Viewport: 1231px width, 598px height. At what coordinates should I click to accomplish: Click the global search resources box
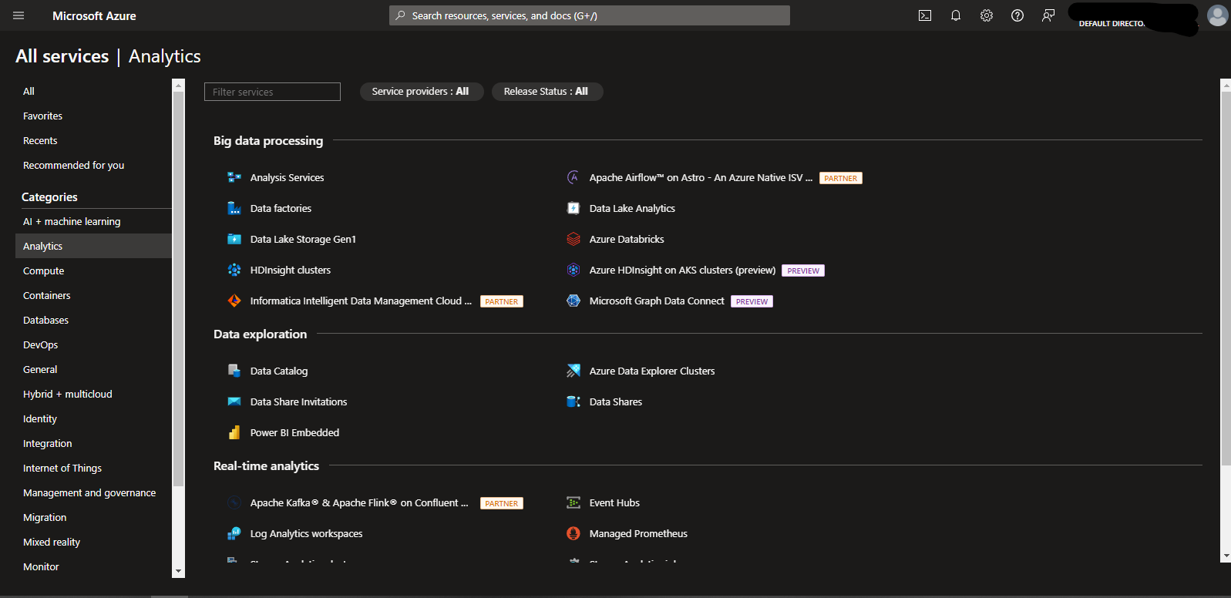590,15
